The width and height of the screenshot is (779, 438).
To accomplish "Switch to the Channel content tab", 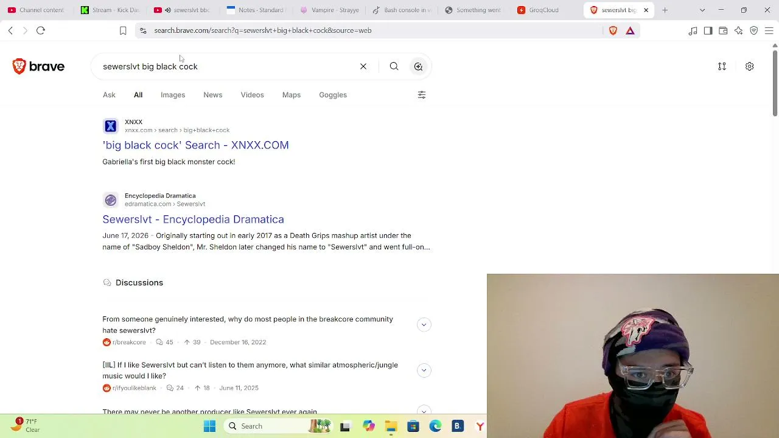I will coord(36,10).
